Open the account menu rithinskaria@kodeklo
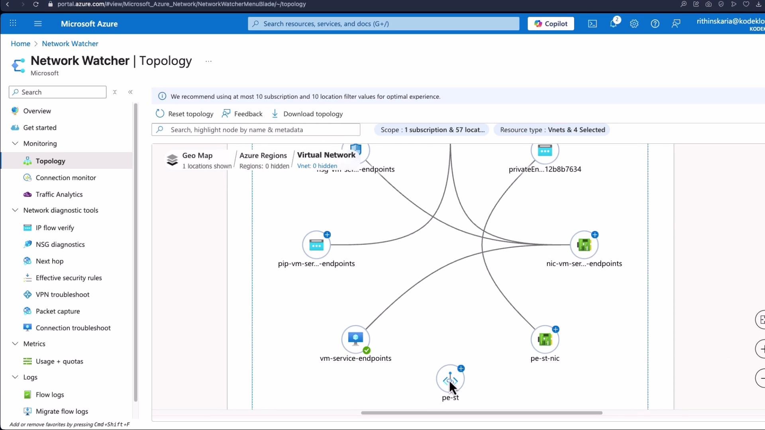The height and width of the screenshot is (430, 765). [730, 24]
